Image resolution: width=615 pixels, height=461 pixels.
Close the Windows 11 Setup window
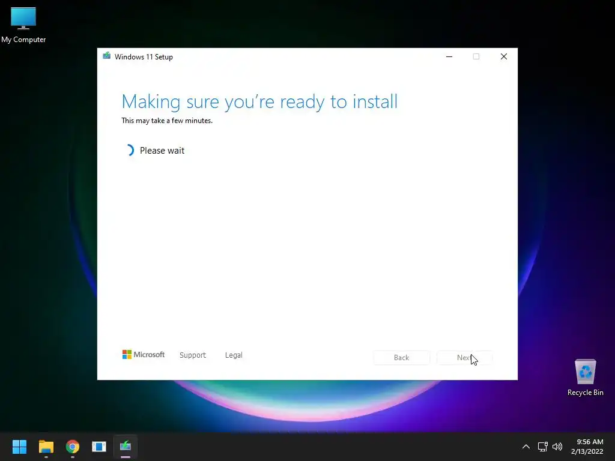coord(504,56)
